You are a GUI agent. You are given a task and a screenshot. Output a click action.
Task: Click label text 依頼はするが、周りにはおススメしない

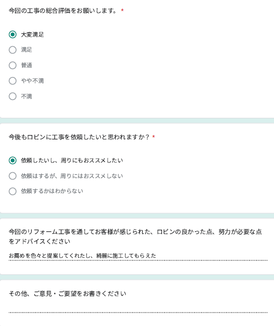pos(72,176)
